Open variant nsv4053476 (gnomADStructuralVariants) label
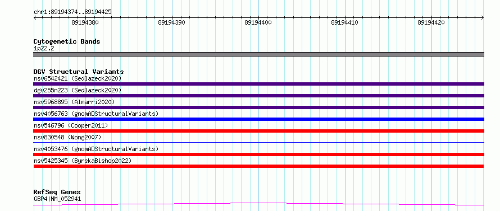Screen dimensions: 500x211 pos(96,149)
